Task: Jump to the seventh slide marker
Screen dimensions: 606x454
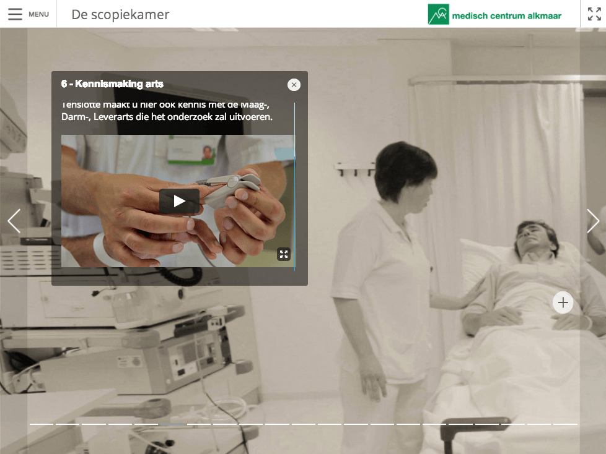Action: [x=199, y=424]
